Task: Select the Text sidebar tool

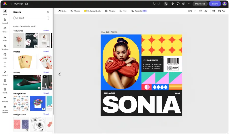Action: [5, 65]
